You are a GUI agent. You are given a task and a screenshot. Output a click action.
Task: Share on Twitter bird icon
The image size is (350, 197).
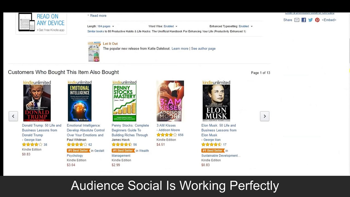point(310,20)
